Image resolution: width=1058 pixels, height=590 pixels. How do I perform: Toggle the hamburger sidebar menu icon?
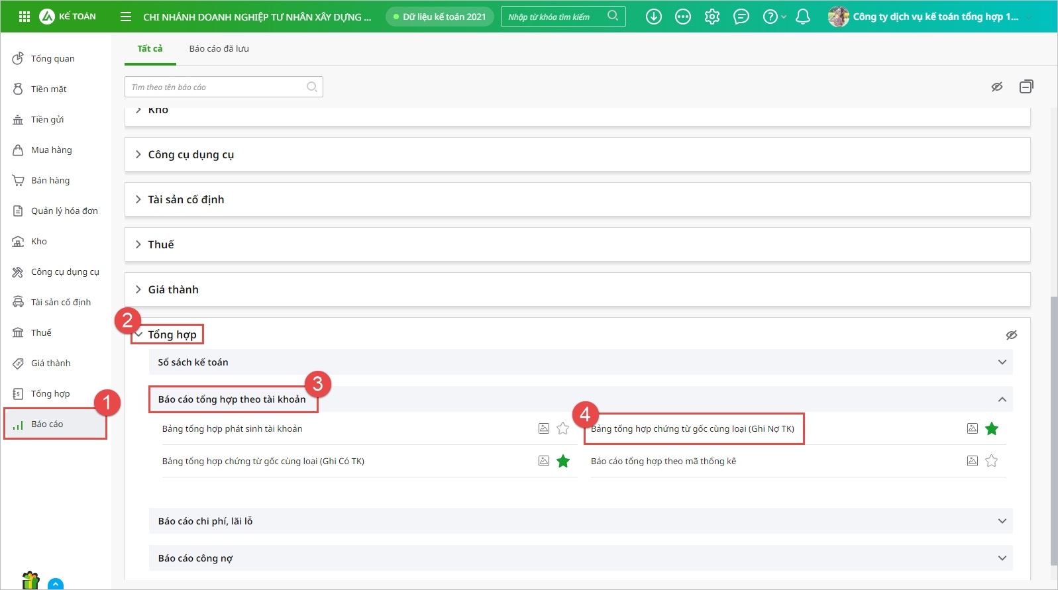pos(126,17)
